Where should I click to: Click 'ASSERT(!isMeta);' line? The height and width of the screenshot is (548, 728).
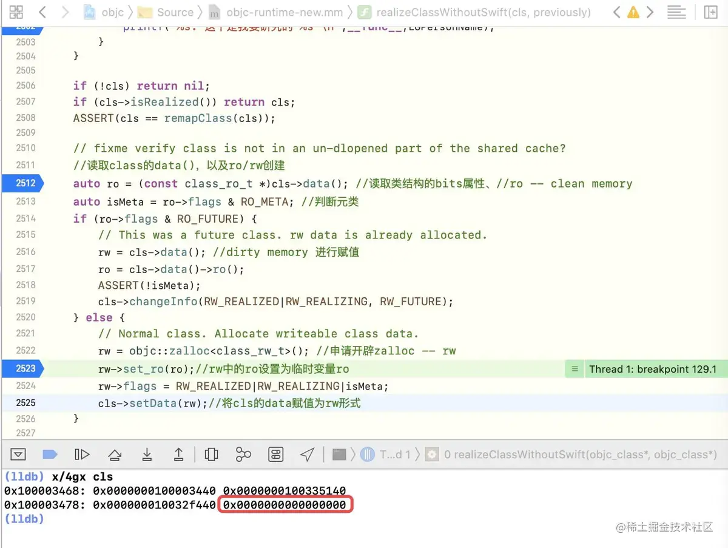(x=149, y=285)
